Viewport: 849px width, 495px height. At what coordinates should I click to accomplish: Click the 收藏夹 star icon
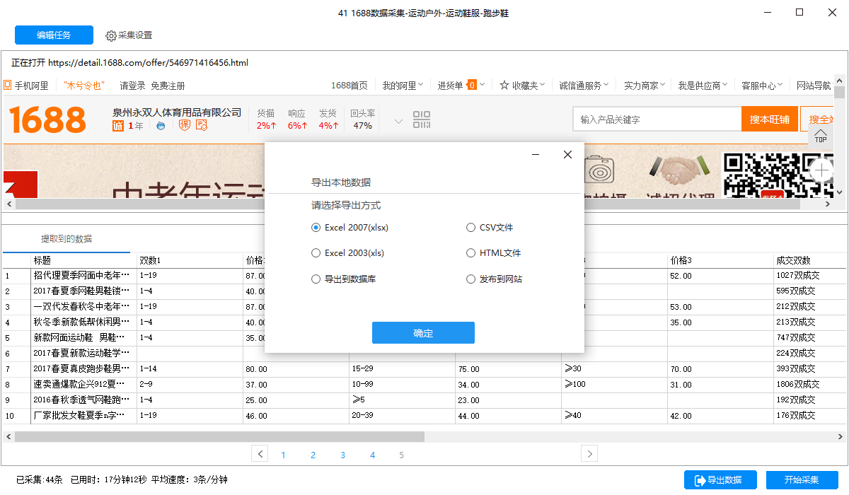[x=504, y=86]
